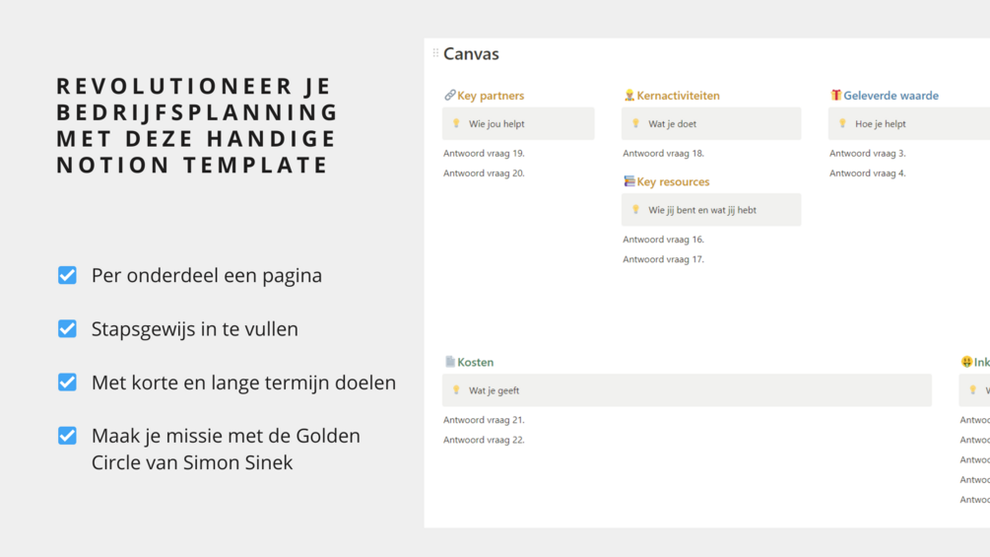This screenshot has width=990, height=557.
Task: Toggle the Stapsgewijs in te vullen checkbox
Action: pyautogui.click(x=67, y=328)
